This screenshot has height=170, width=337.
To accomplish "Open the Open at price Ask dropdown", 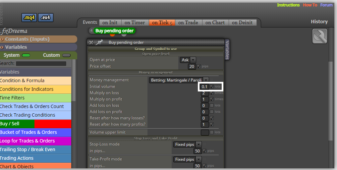I will click(188, 60).
